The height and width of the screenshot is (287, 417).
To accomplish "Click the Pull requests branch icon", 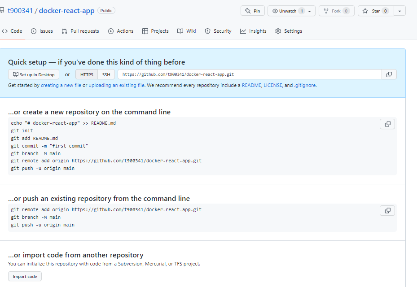I will [64, 31].
